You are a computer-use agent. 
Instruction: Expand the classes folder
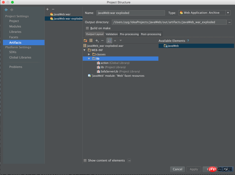point(89,54)
